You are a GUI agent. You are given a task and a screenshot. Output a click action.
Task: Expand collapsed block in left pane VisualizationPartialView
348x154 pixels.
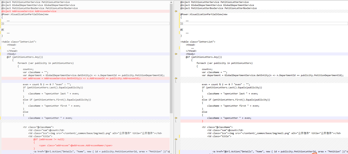[x=8, y=21]
